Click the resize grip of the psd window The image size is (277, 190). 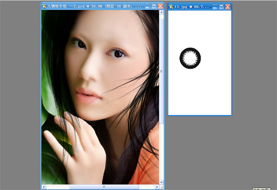tap(161, 187)
